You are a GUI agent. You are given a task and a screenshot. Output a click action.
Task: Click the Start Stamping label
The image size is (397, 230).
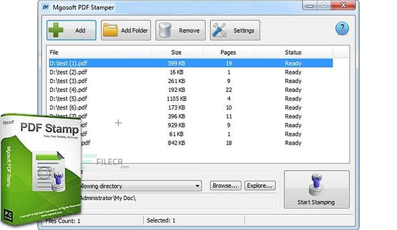tap(316, 202)
